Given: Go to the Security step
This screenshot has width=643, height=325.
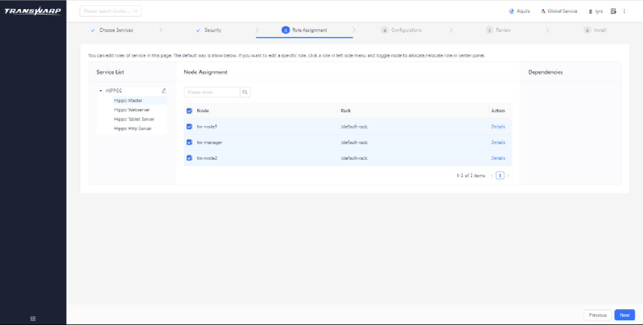Looking at the screenshot, I should pos(209,30).
